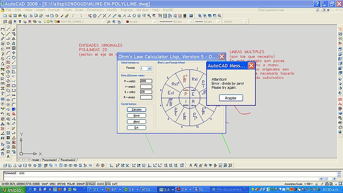Toggle SNAP mode in status bar

(45, 184)
